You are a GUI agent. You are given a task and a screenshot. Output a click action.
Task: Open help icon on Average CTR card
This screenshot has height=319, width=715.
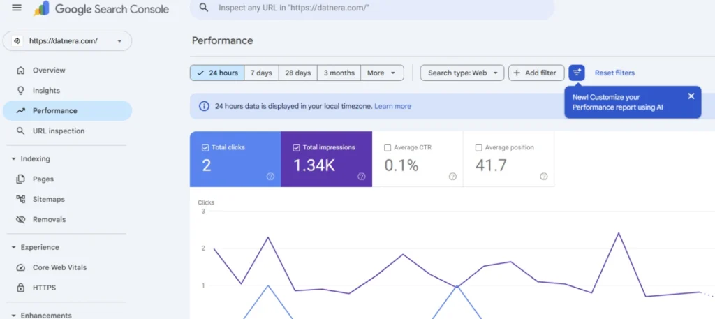tap(452, 177)
